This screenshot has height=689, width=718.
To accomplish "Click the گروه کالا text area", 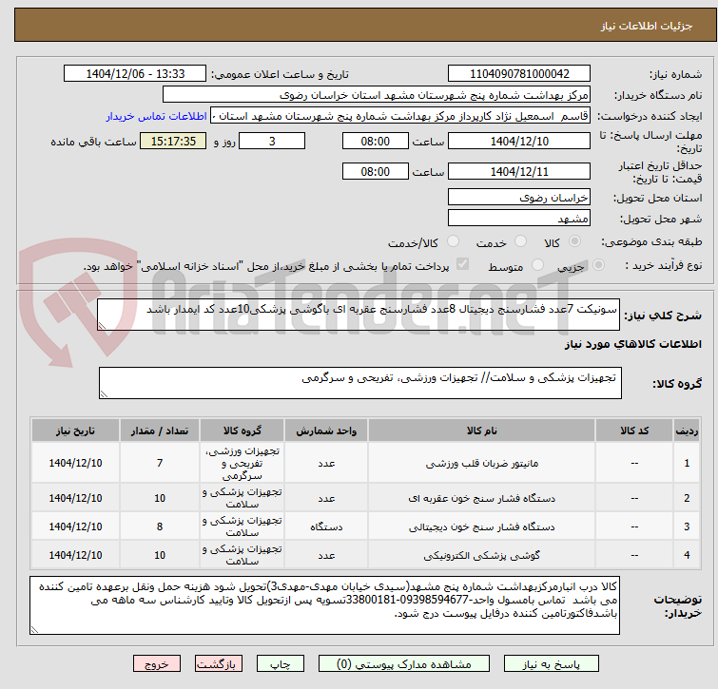I will 360,383.
